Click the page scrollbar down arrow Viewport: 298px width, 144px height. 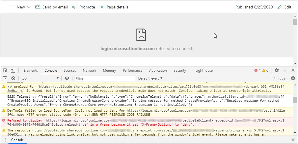point(295,63)
